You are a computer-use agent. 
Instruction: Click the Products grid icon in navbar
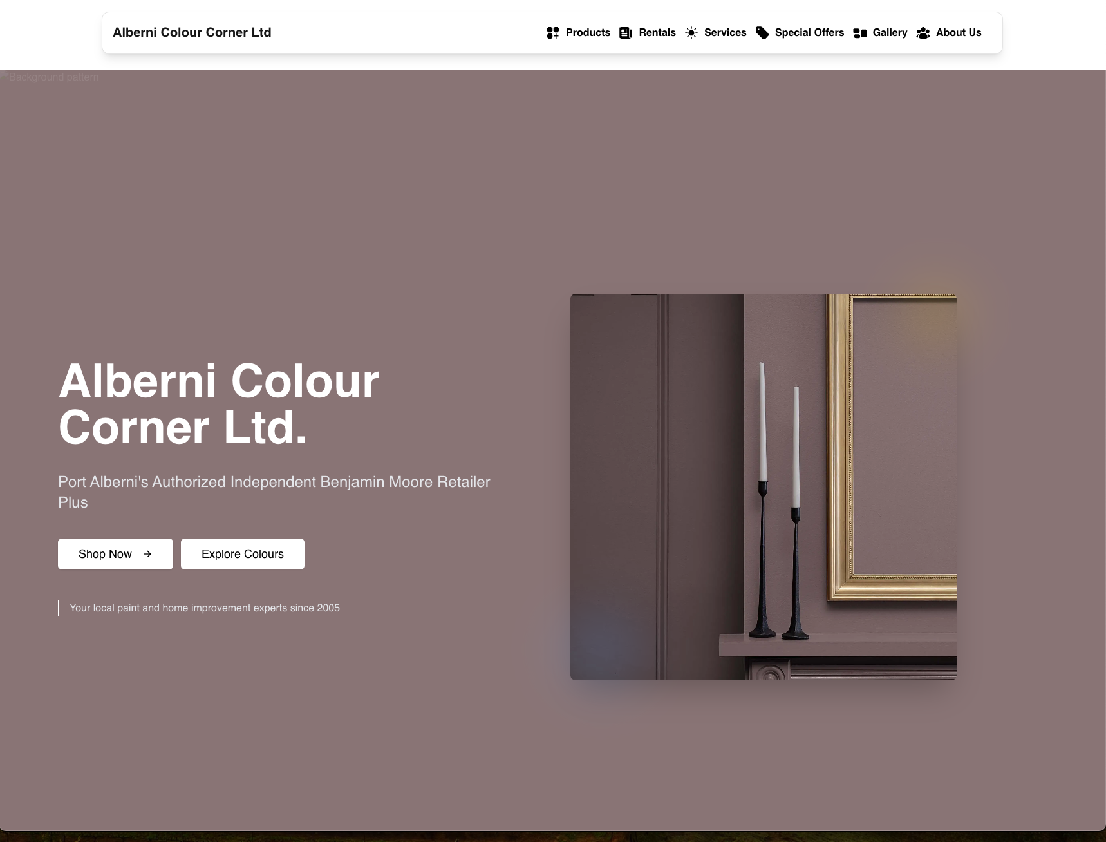click(553, 33)
